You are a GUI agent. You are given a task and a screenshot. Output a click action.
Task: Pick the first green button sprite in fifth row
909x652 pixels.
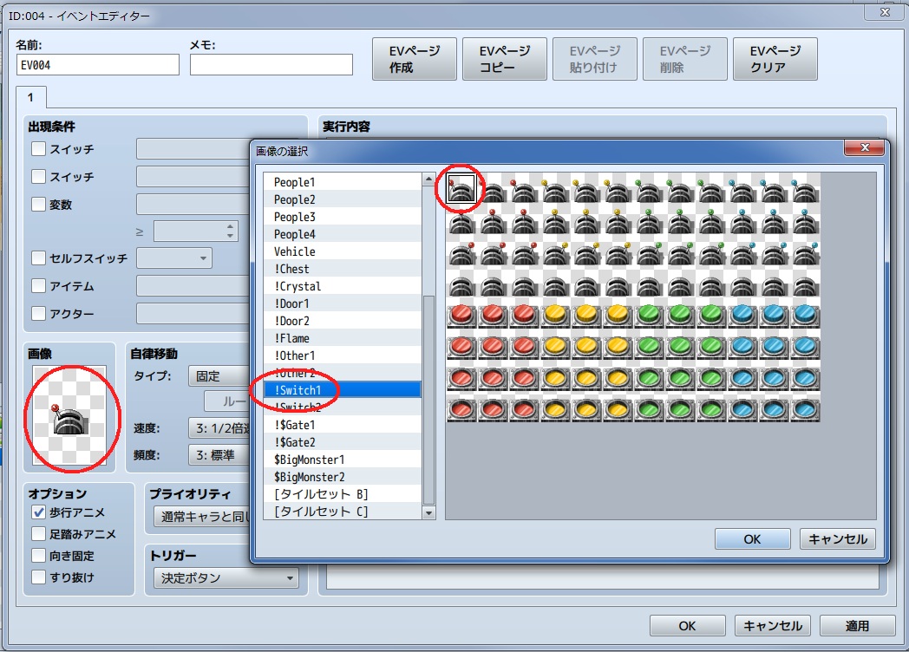click(648, 314)
